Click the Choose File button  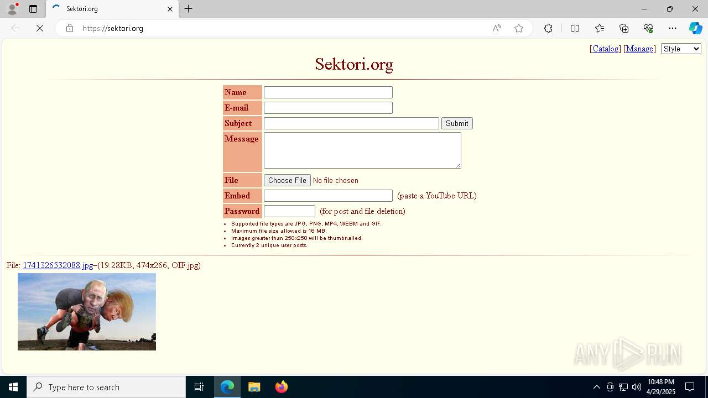pyautogui.click(x=287, y=180)
